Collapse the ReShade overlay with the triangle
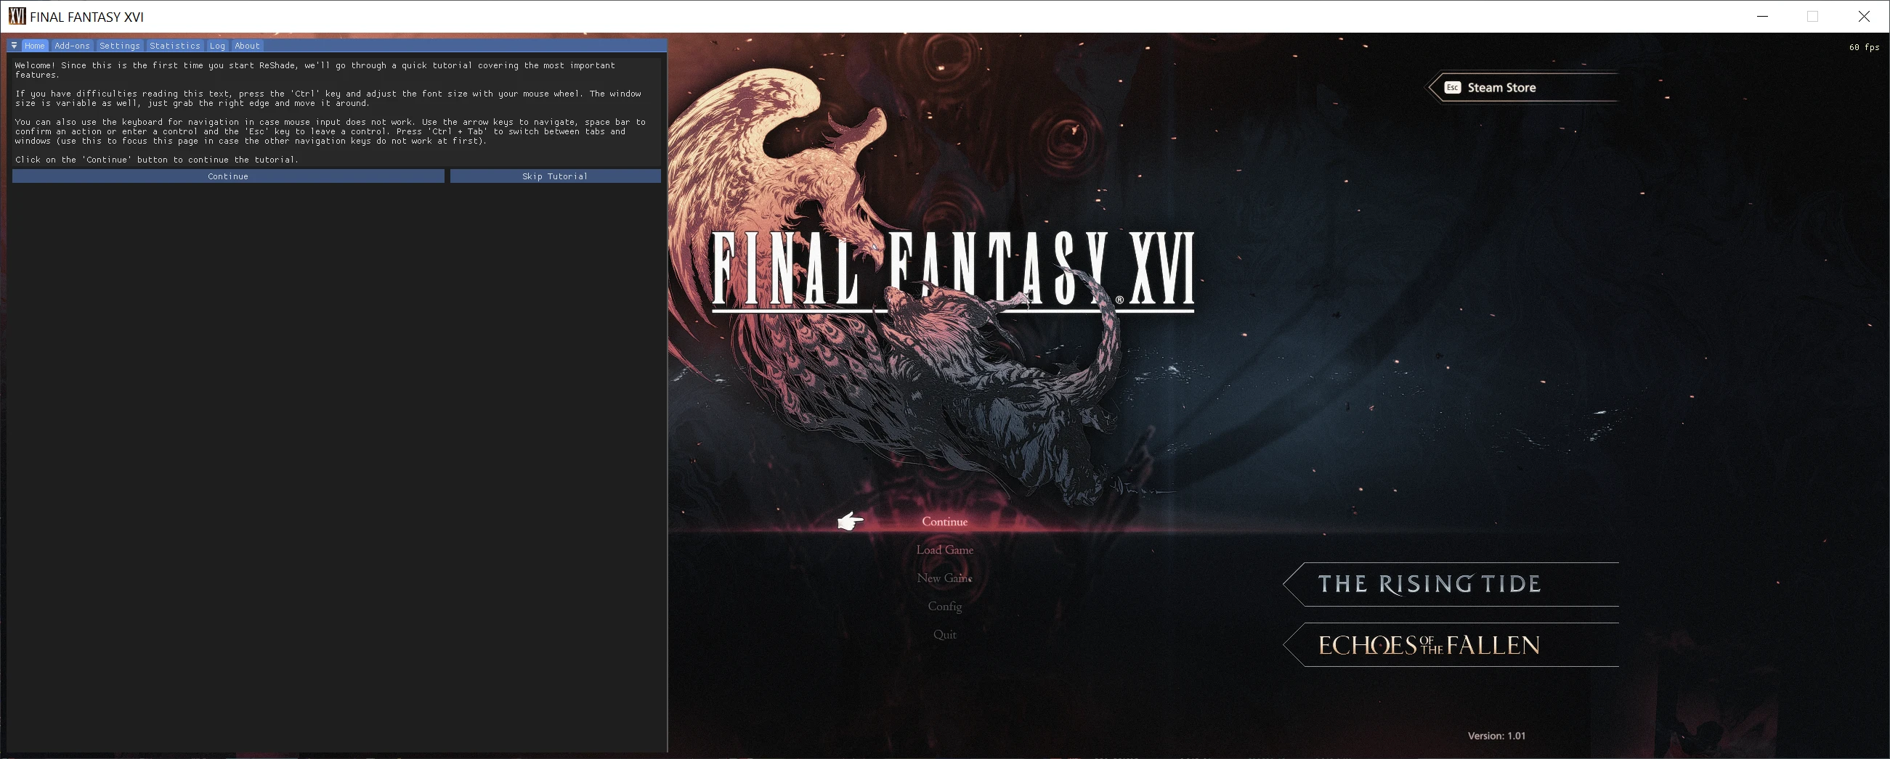The height and width of the screenshot is (759, 1890). click(x=14, y=46)
